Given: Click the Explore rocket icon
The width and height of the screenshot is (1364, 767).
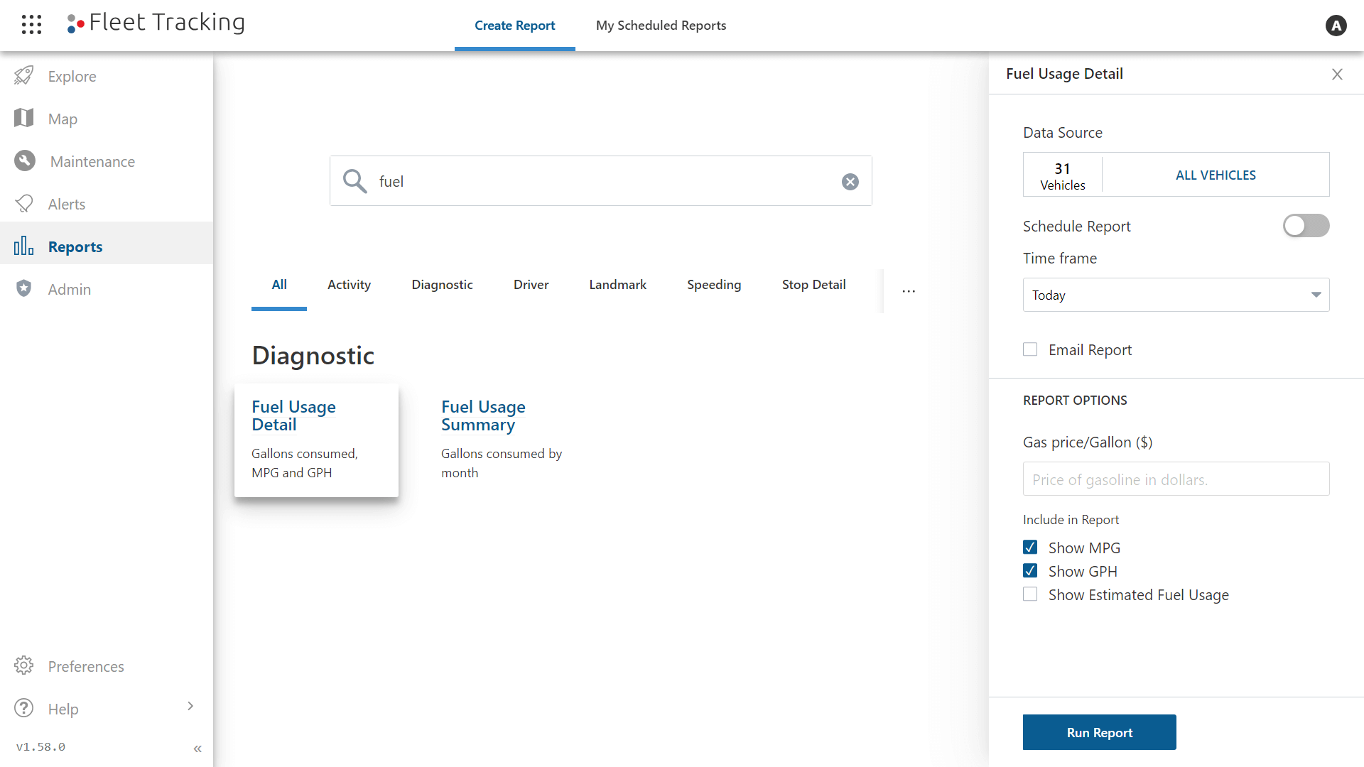Looking at the screenshot, I should (x=24, y=75).
